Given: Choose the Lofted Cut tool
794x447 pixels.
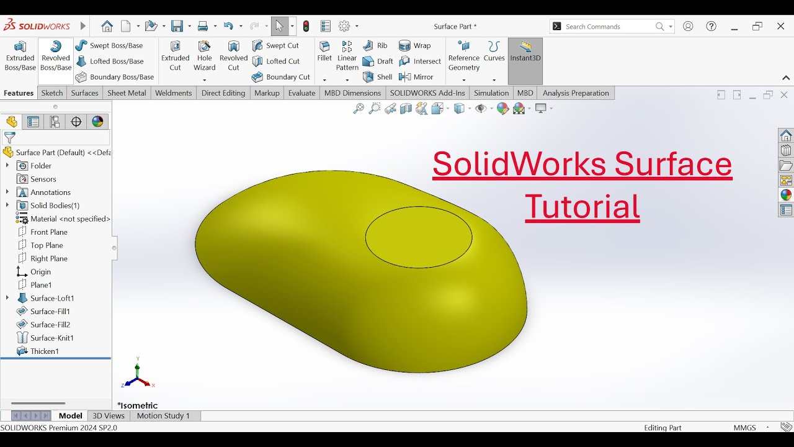Looking at the screenshot, I should click(x=276, y=61).
